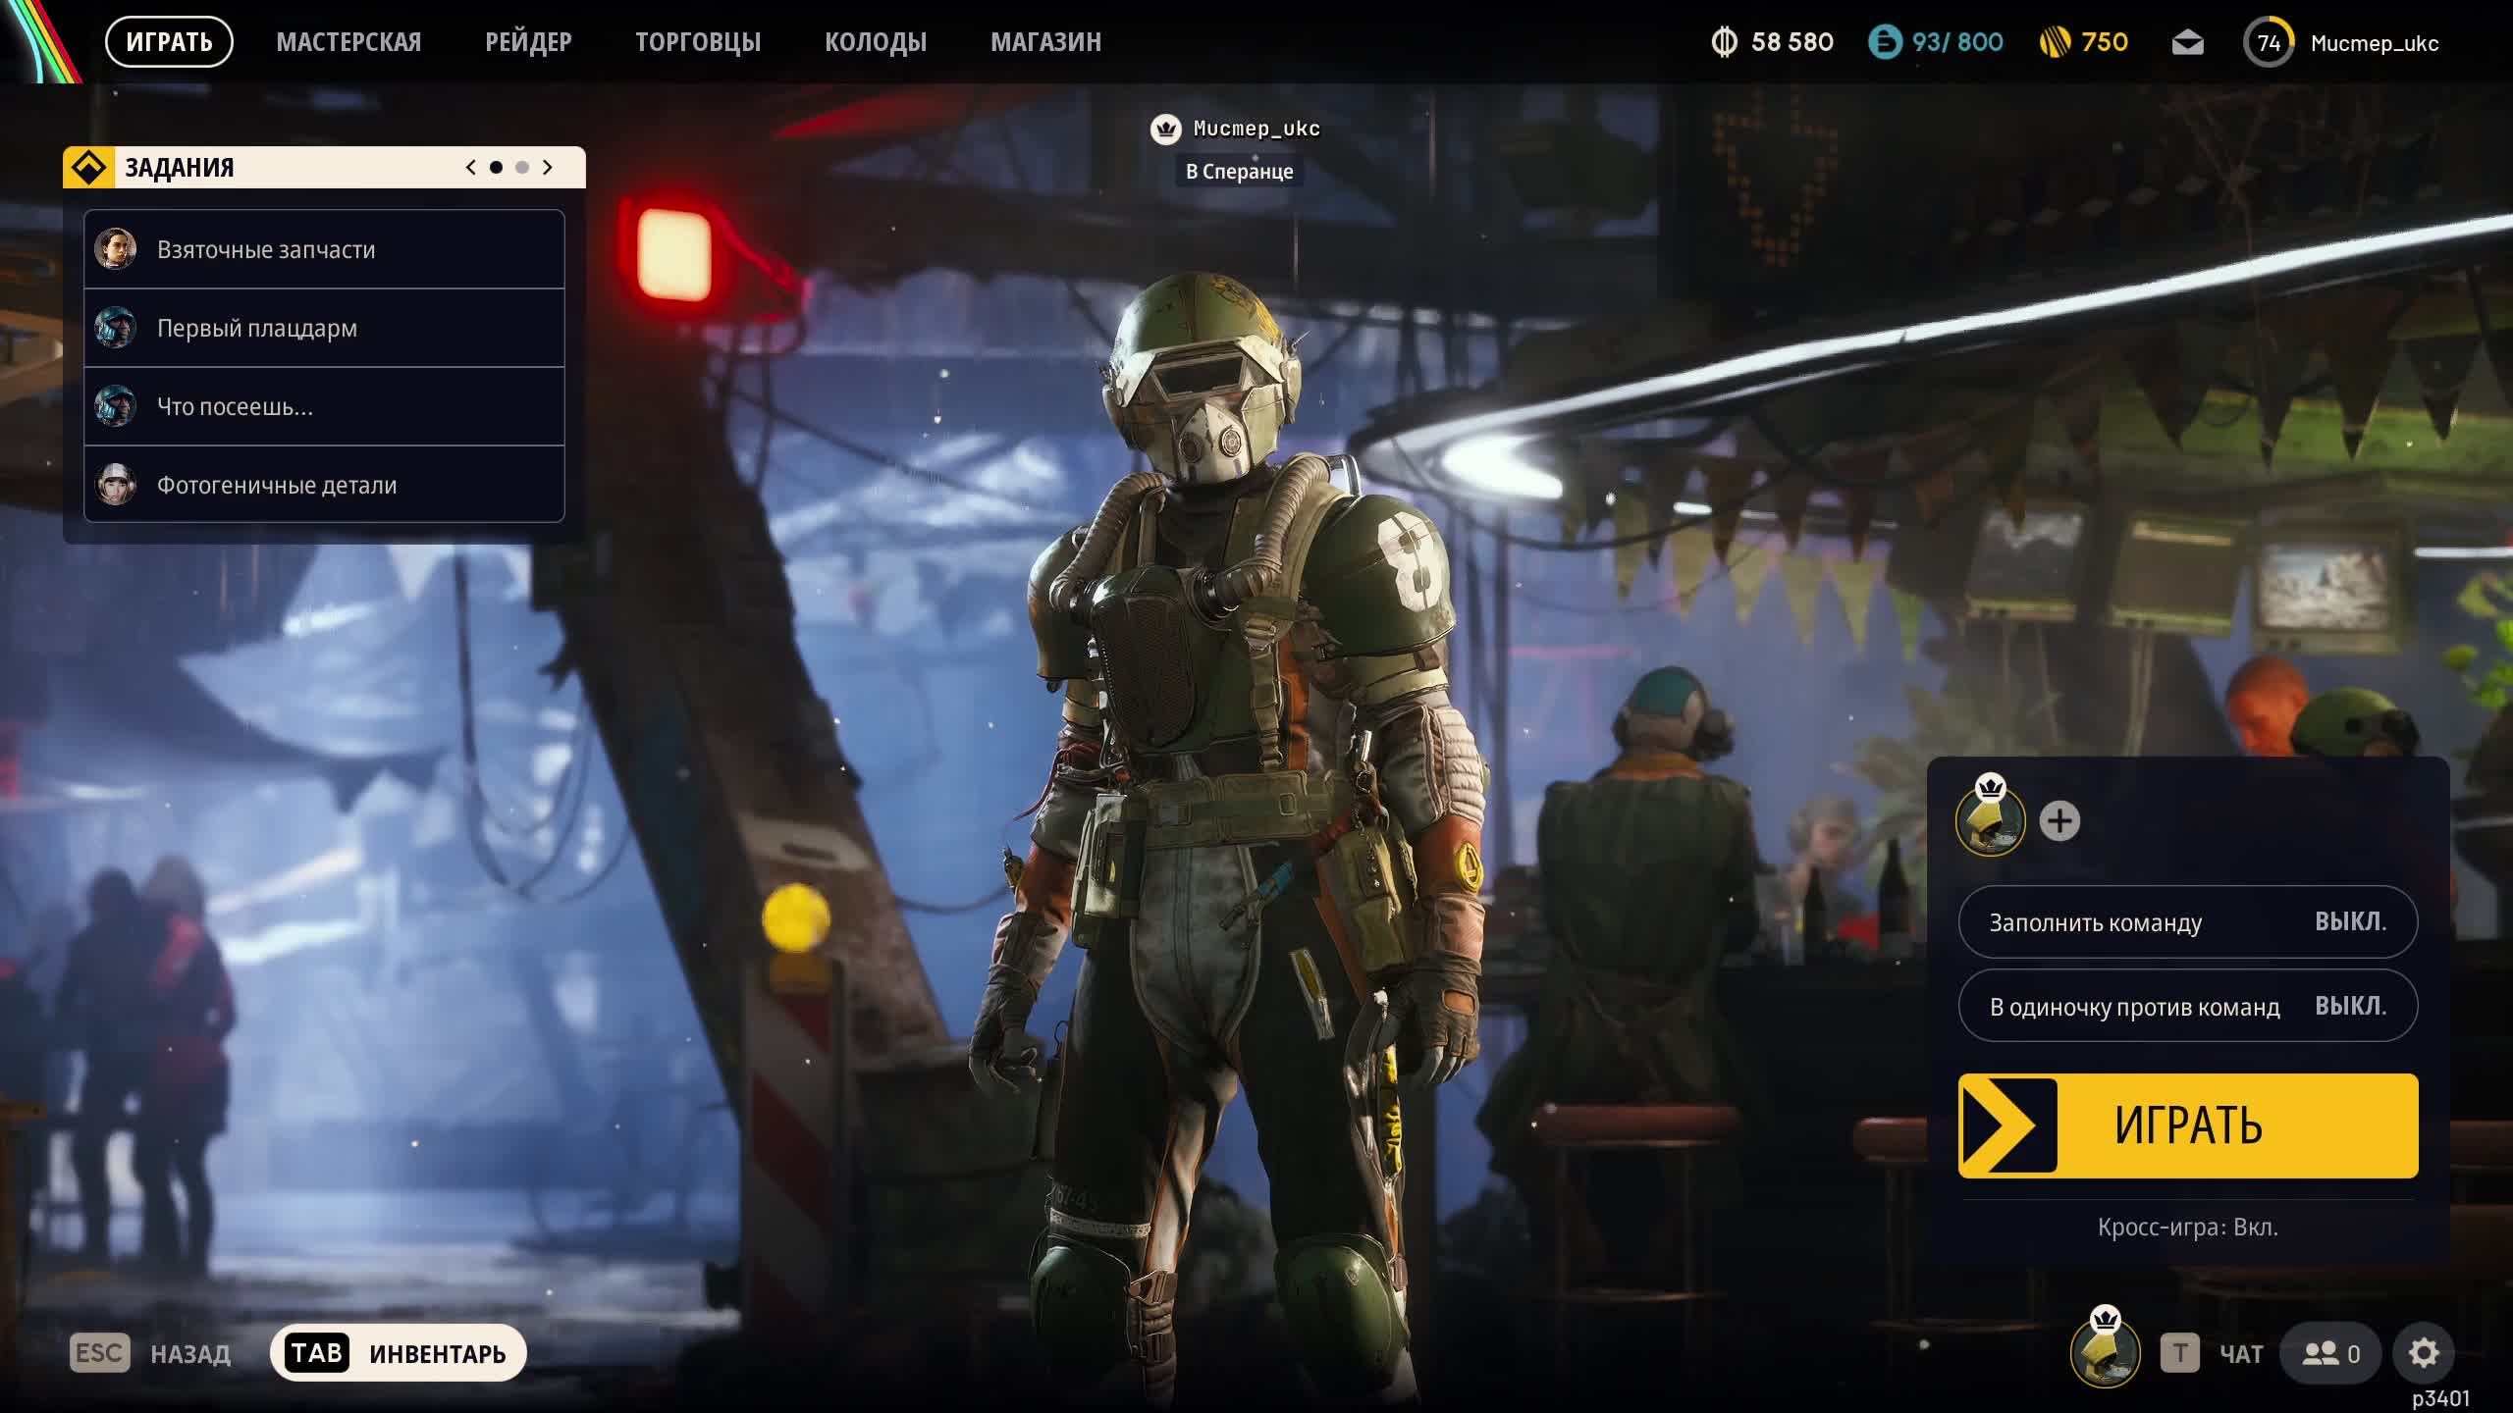Open the mail envelope icon
This screenshot has width=2513, height=1413.
[2187, 43]
